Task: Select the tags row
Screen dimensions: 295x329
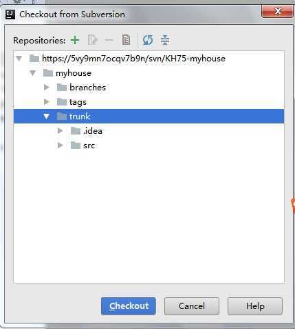Action: coord(149,102)
